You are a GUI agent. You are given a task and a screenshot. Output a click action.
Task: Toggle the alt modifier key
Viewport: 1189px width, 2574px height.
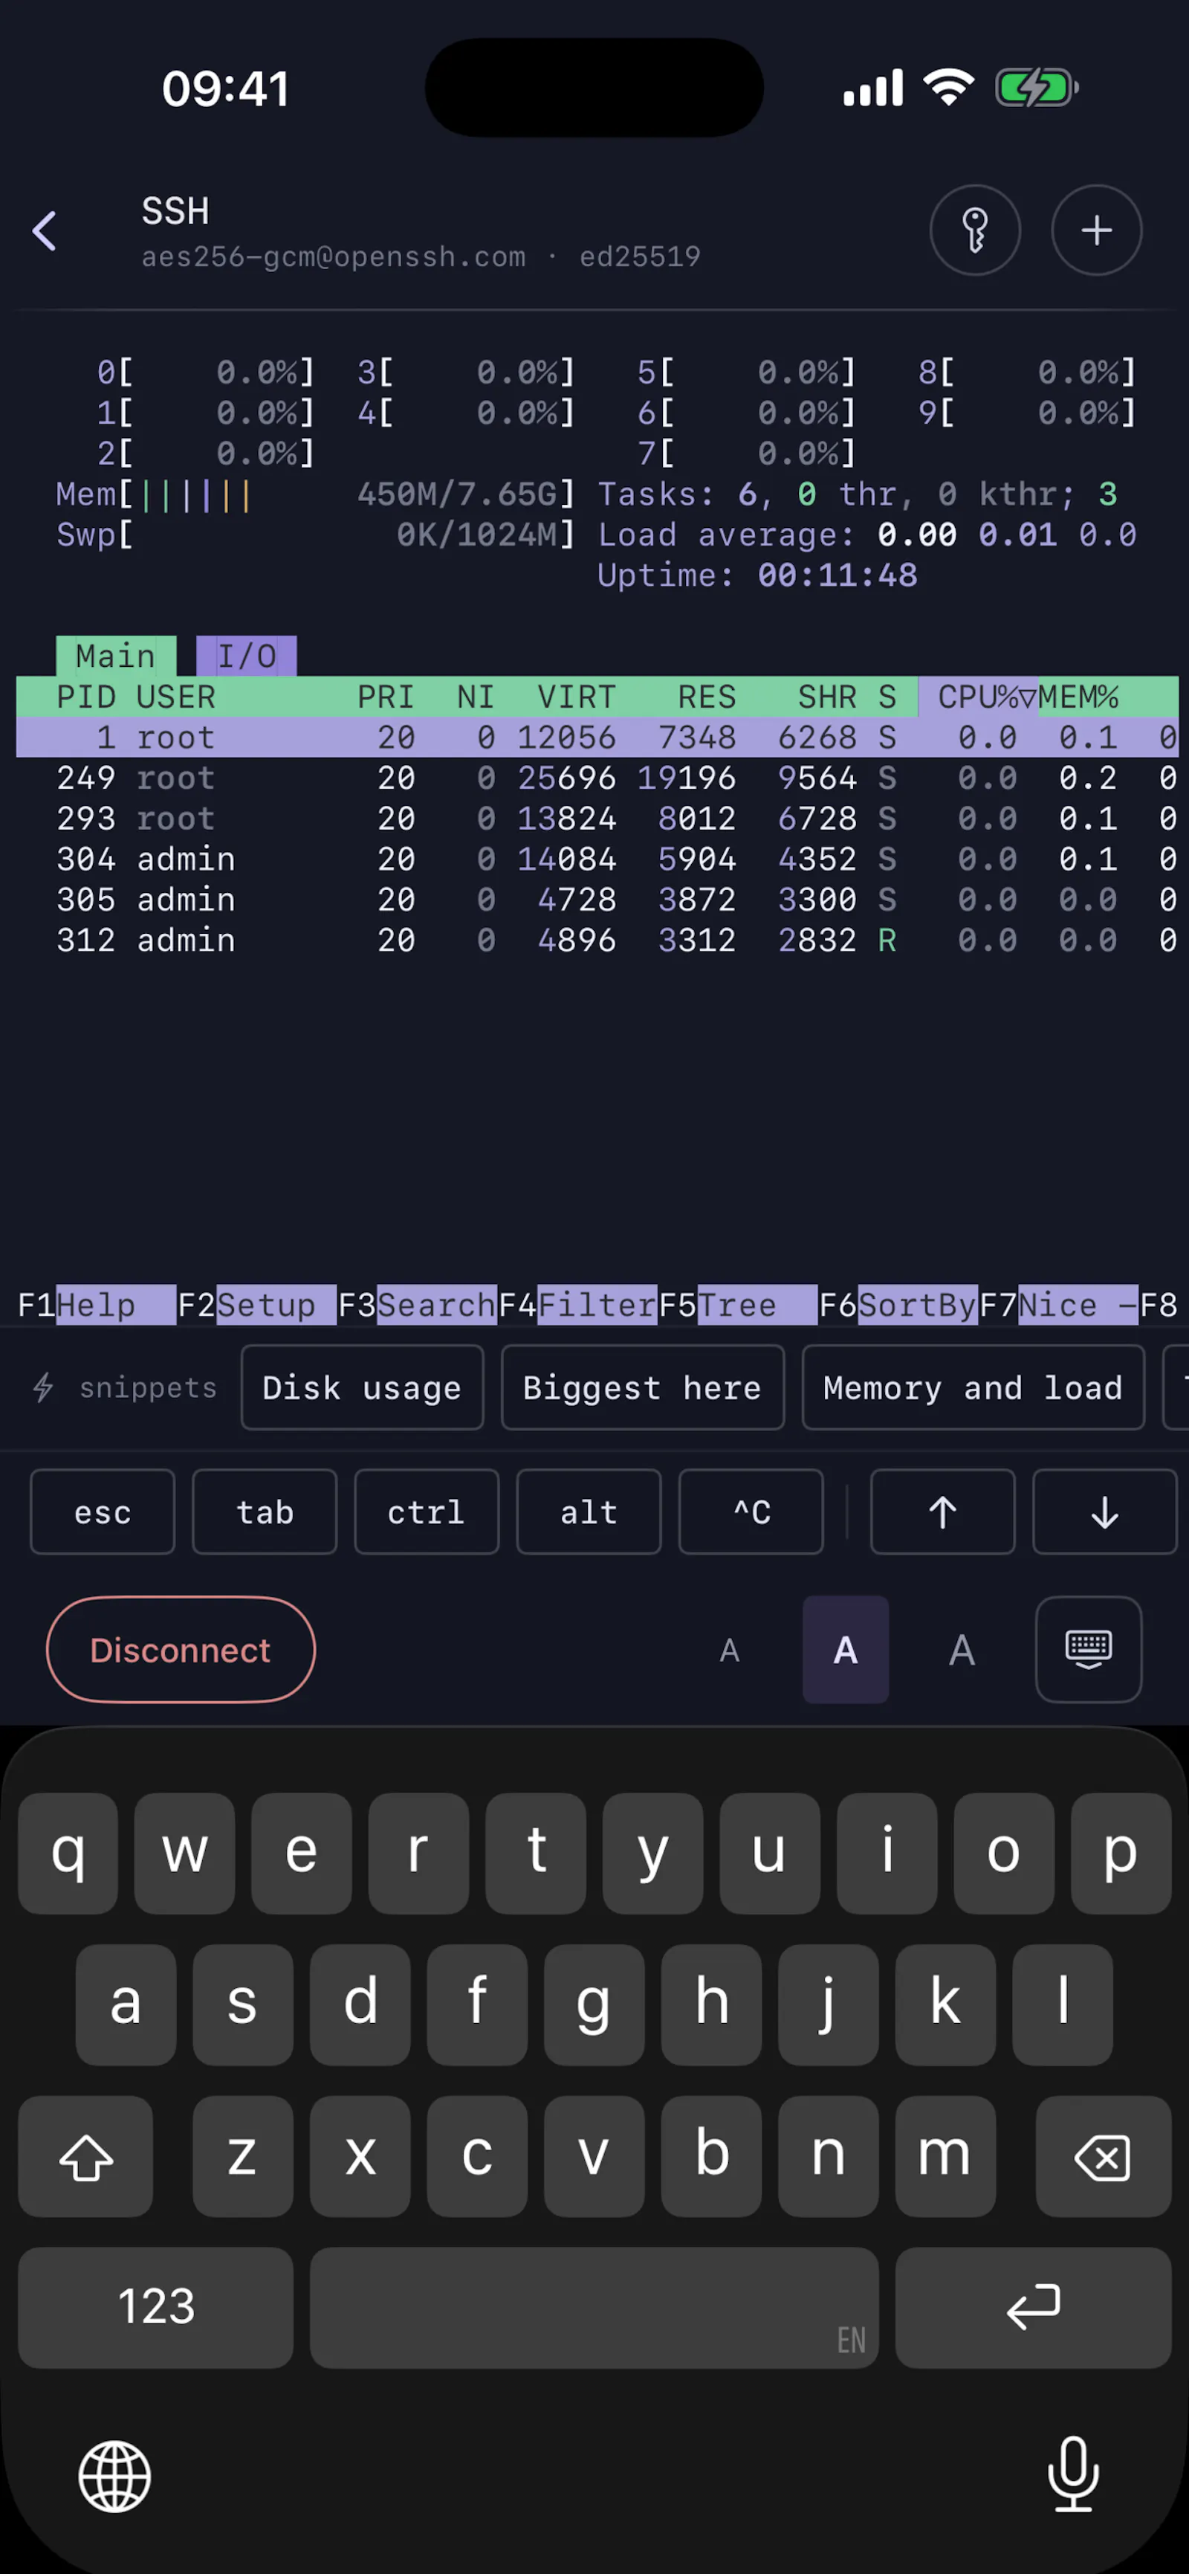click(x=588, y=1512)
